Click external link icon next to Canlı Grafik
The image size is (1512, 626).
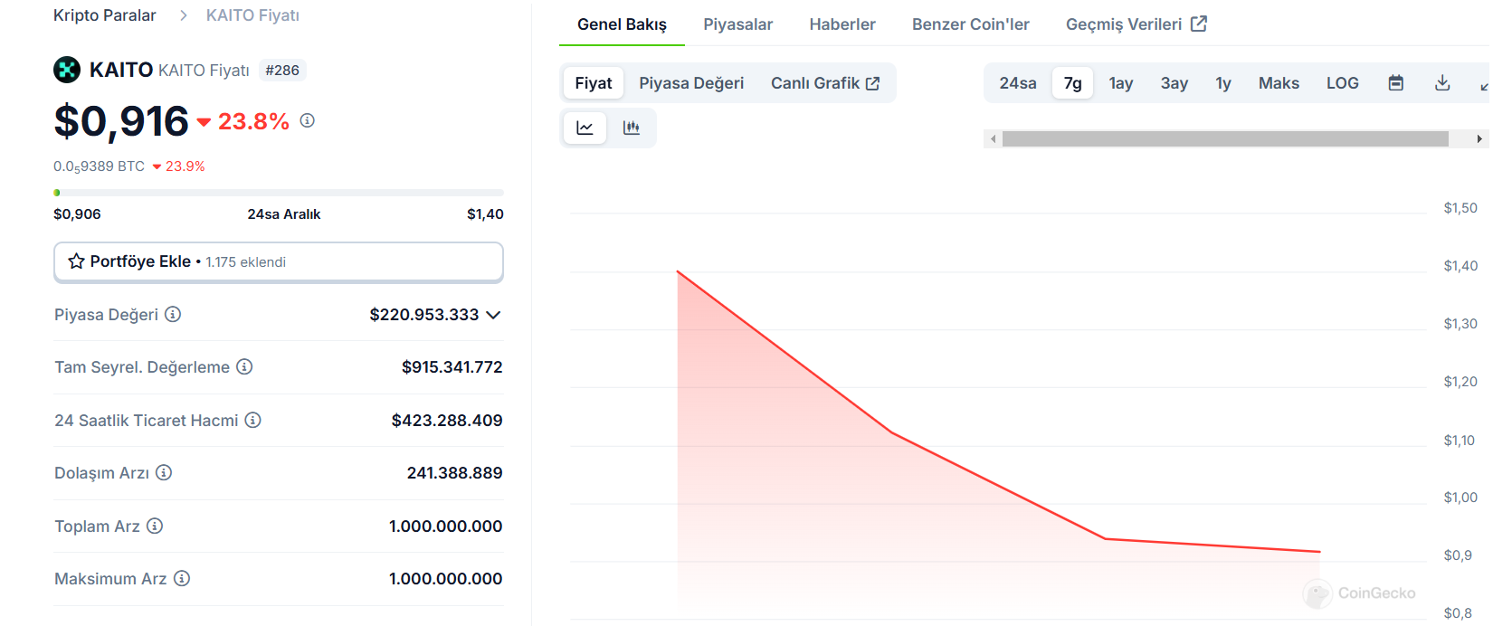point(873,83)
